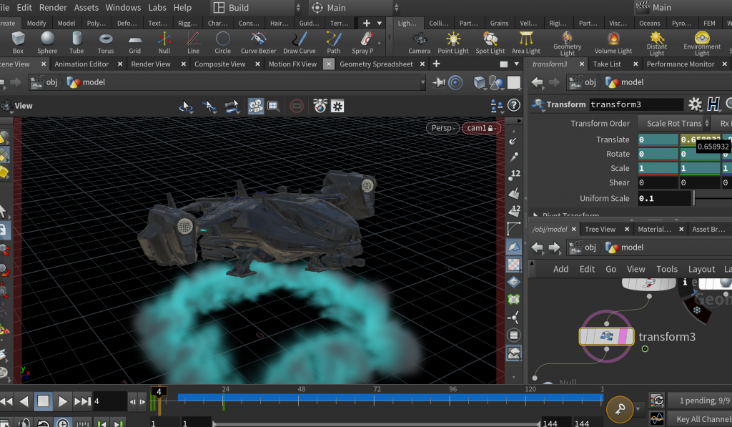
Task: Click the render region tool in viewport toolbar
Action: [273, 106]
